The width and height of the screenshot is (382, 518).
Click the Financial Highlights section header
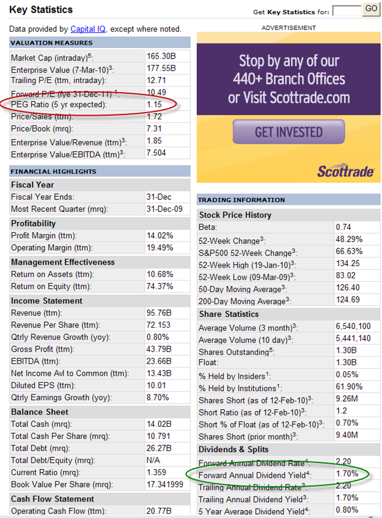tap(53, 171)
